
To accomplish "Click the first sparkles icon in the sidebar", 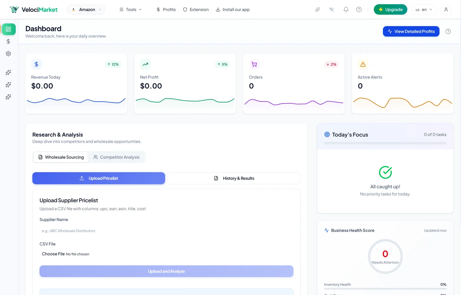I will (9, 72).
